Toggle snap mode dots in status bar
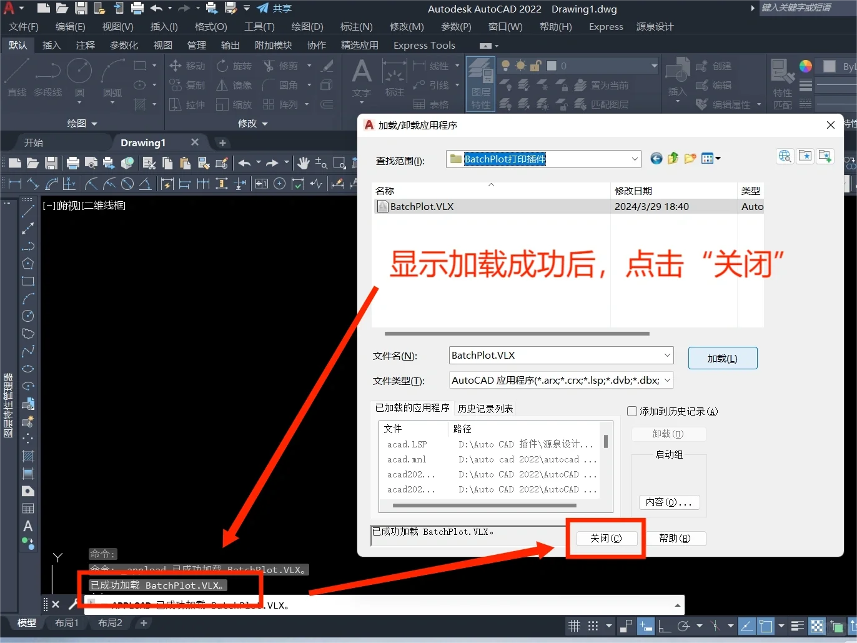This screenshot has width=857, height=643. 593,626
